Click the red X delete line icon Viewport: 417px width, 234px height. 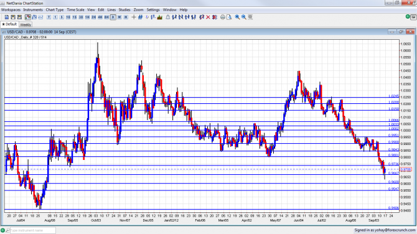click(208, 17)
